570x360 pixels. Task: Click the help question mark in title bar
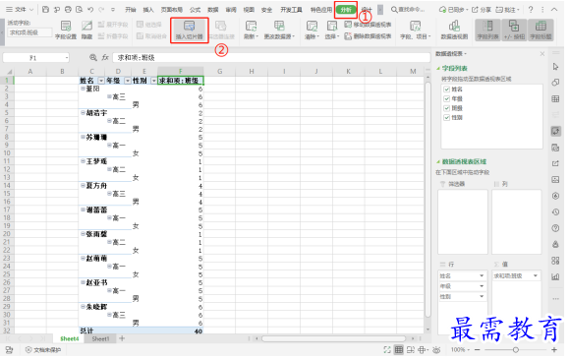pyautogui.click(x=531, y=10)
